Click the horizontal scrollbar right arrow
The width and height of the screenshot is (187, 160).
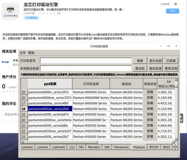coord(173,142)
